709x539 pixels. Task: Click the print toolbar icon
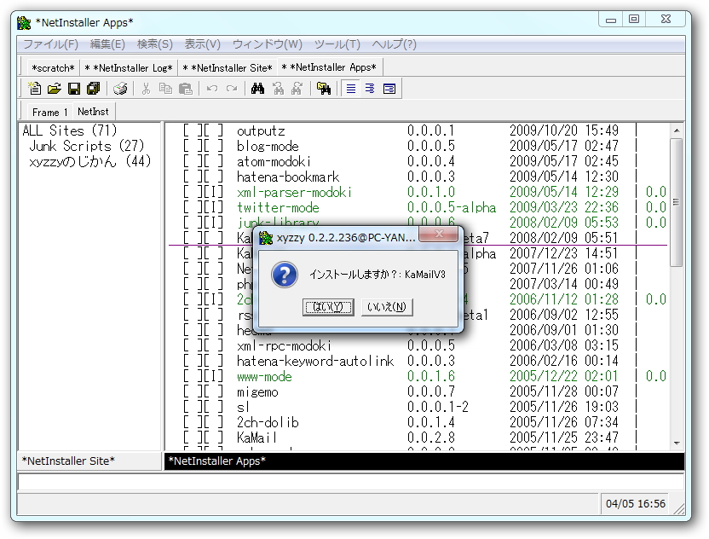click(120, 88)
